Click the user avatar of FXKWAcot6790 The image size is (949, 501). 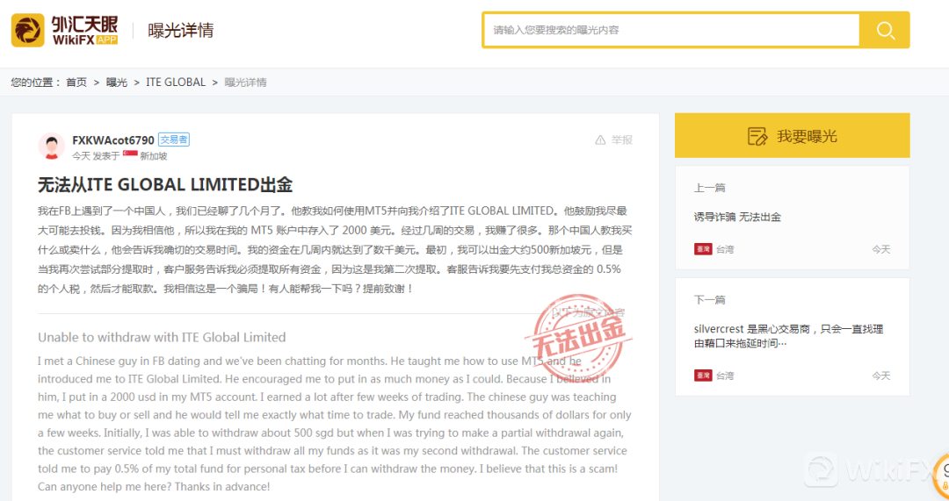tap(52, 147)
